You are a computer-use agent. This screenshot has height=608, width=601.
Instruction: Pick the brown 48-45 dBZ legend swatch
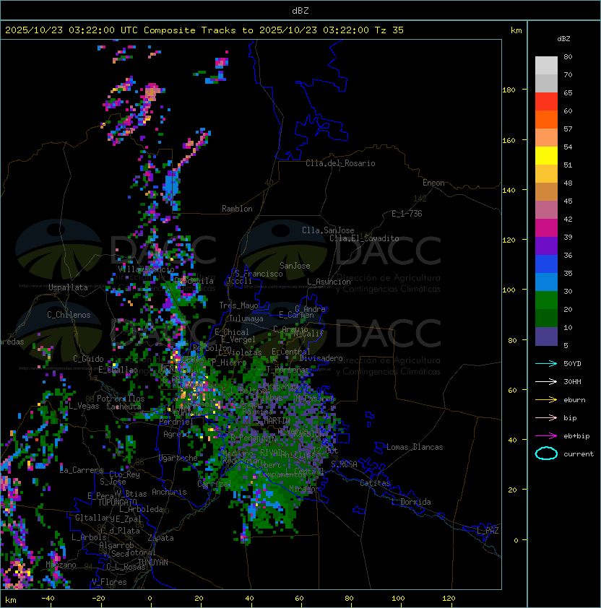(x=546, y=192)
